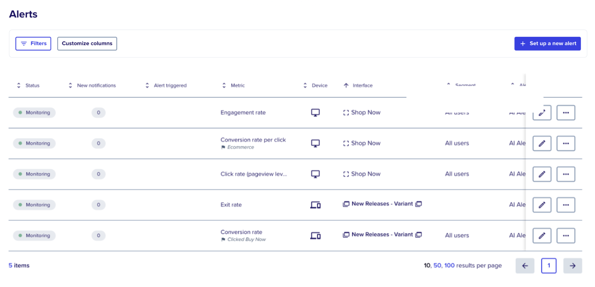Click Monitoring status in Exit rate row
This screenshot has width=595, height=287.
[x=34, y=205]
